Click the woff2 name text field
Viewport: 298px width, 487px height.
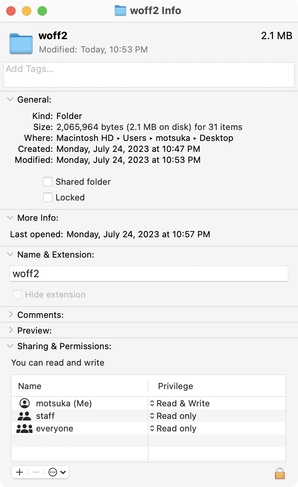click(149, 273)
